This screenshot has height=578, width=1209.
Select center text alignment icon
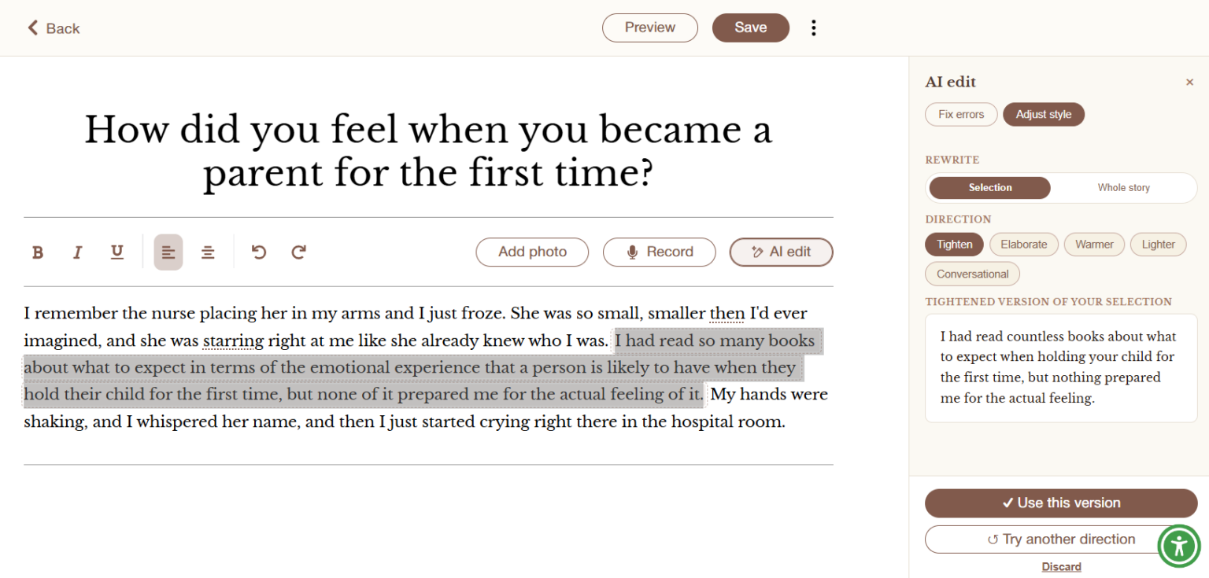click(x=208, y=252)
